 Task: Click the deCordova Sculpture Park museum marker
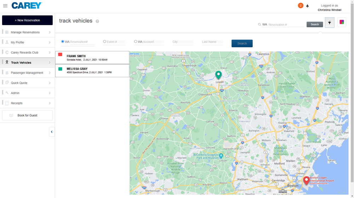[x=221, y=155]
